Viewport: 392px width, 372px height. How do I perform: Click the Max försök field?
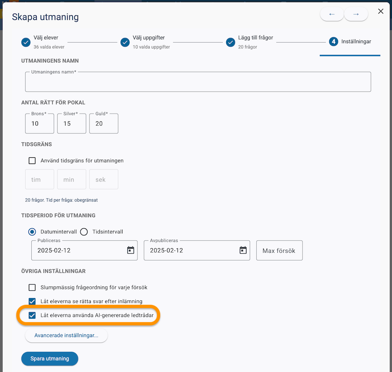279,251
